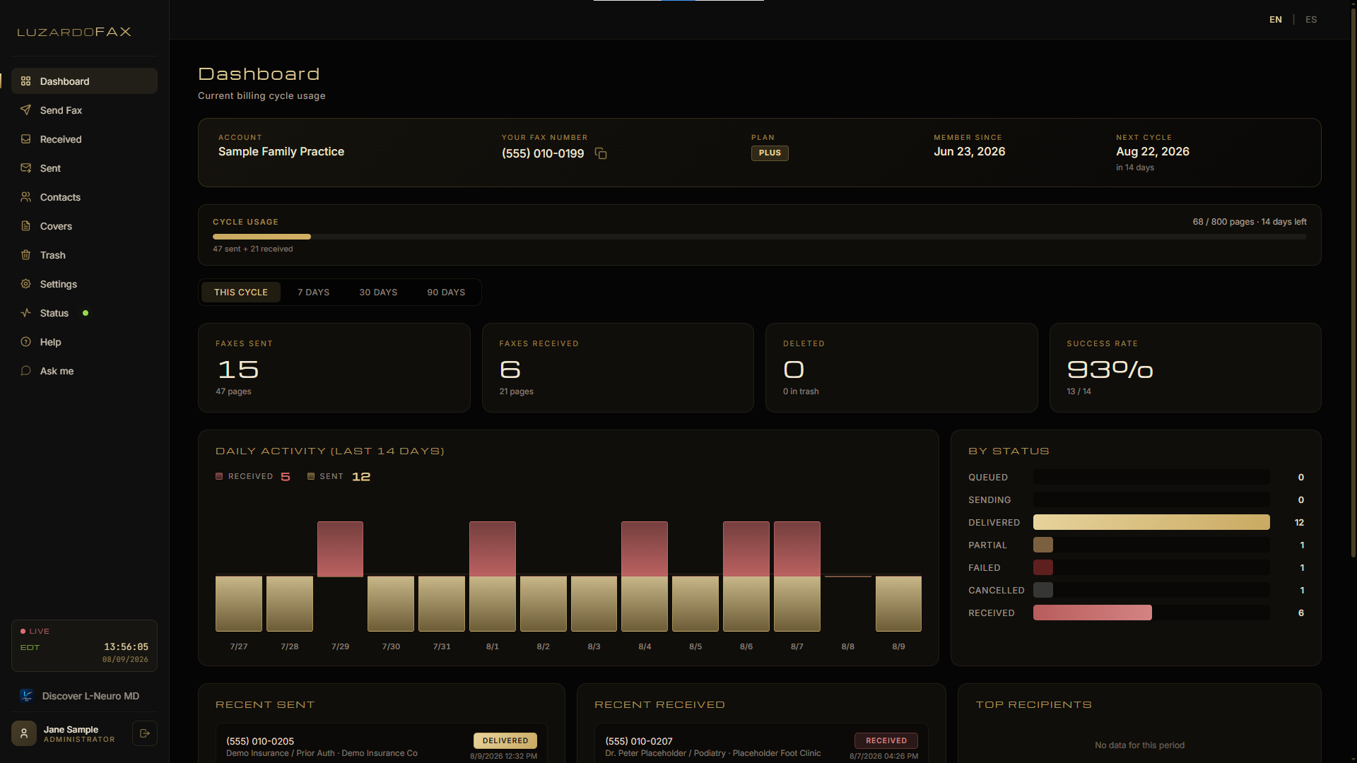
Task: Click the Deleted stat card
Action: click(x=902, y=368)
